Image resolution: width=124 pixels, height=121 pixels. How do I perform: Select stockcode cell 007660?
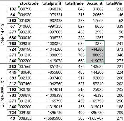click(29, 67)
